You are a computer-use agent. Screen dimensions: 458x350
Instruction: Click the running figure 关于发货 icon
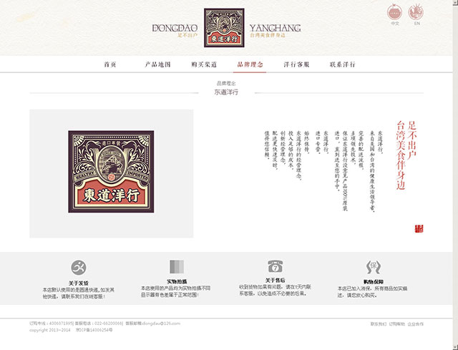[x=79, y=267]
